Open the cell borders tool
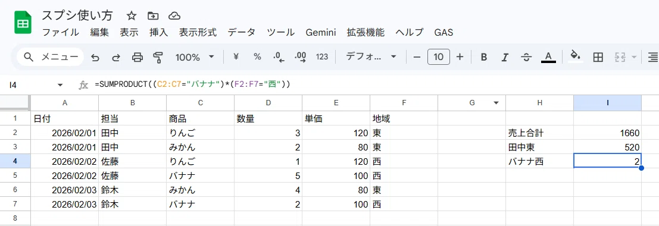The width and height of the screenshot is (659, 226). tap(598, 57)
